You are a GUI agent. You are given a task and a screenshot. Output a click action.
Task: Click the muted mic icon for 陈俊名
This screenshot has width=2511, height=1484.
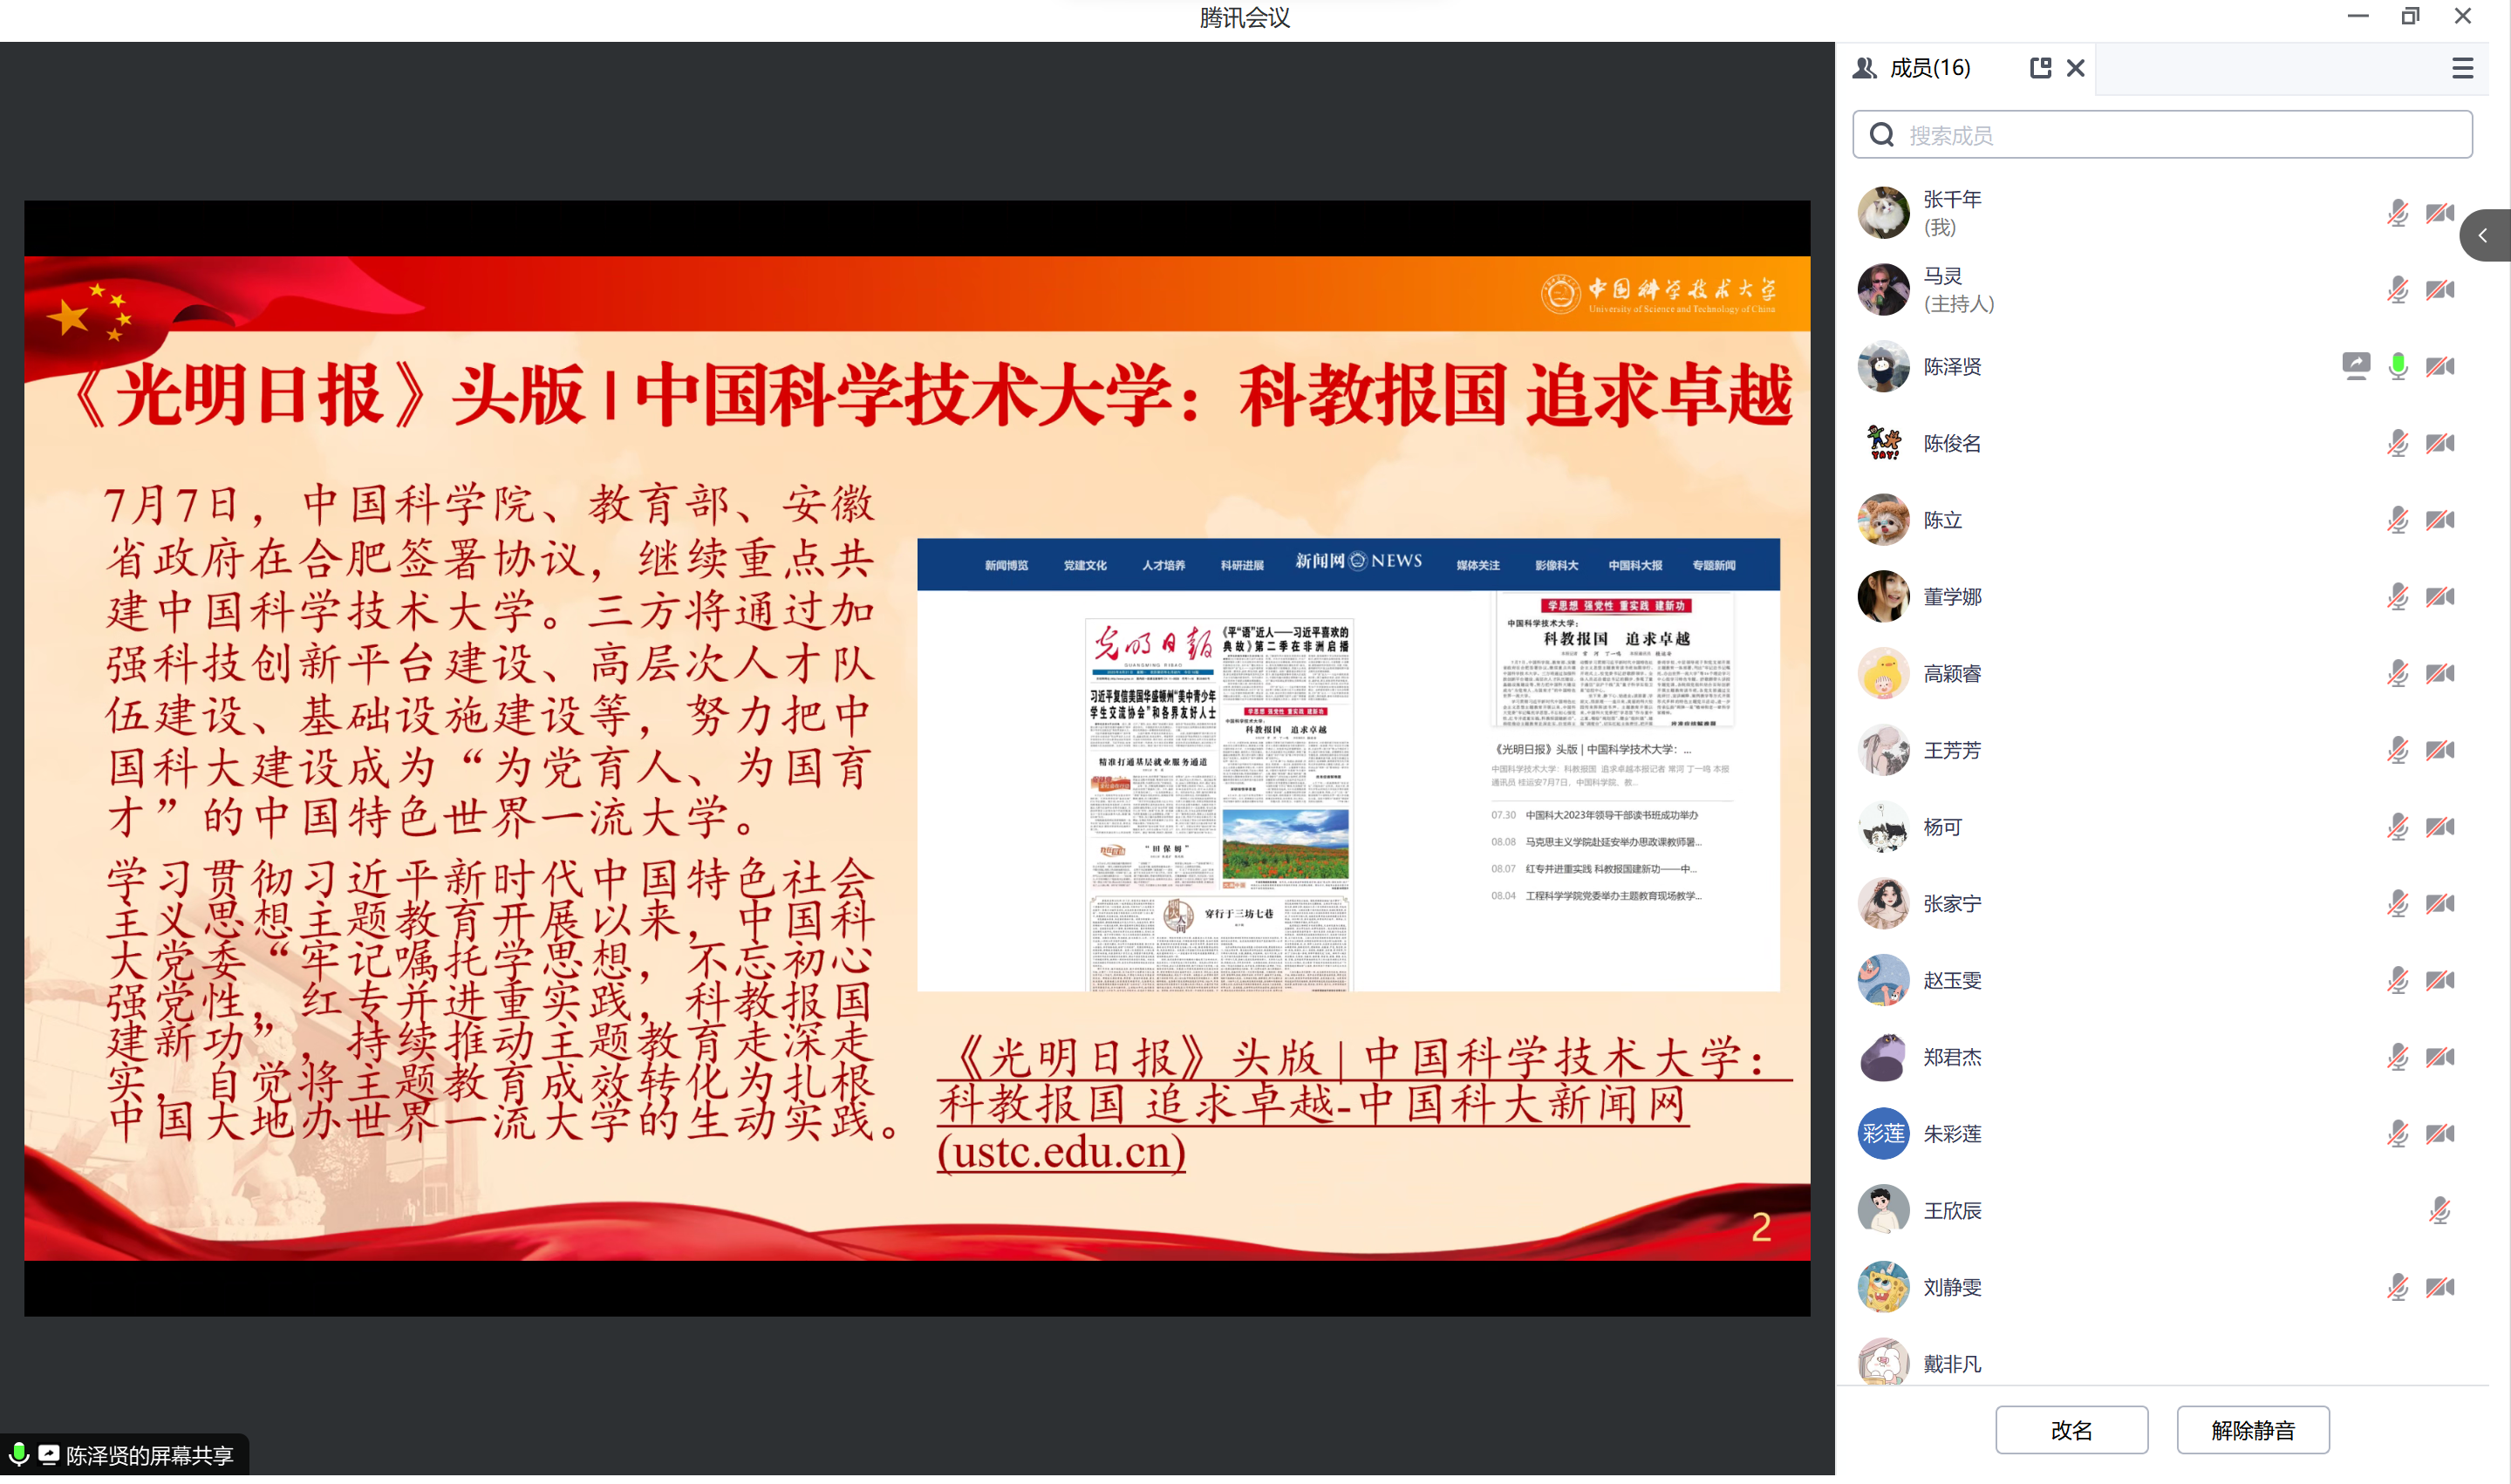click(2397, 443)
